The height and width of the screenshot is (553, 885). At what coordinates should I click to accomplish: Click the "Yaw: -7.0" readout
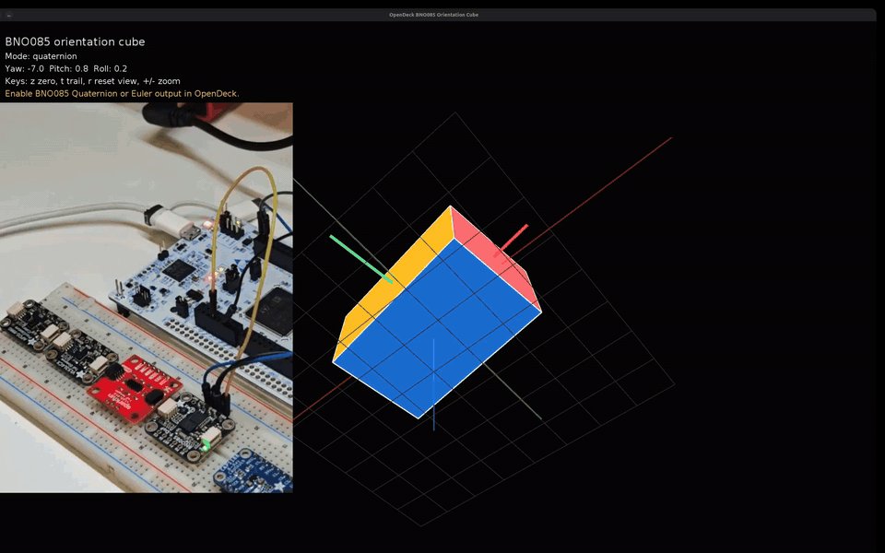(x=24, y=69)
